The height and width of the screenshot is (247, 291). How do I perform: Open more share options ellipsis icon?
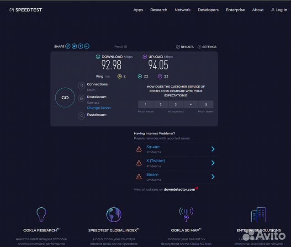click(87, 46)
